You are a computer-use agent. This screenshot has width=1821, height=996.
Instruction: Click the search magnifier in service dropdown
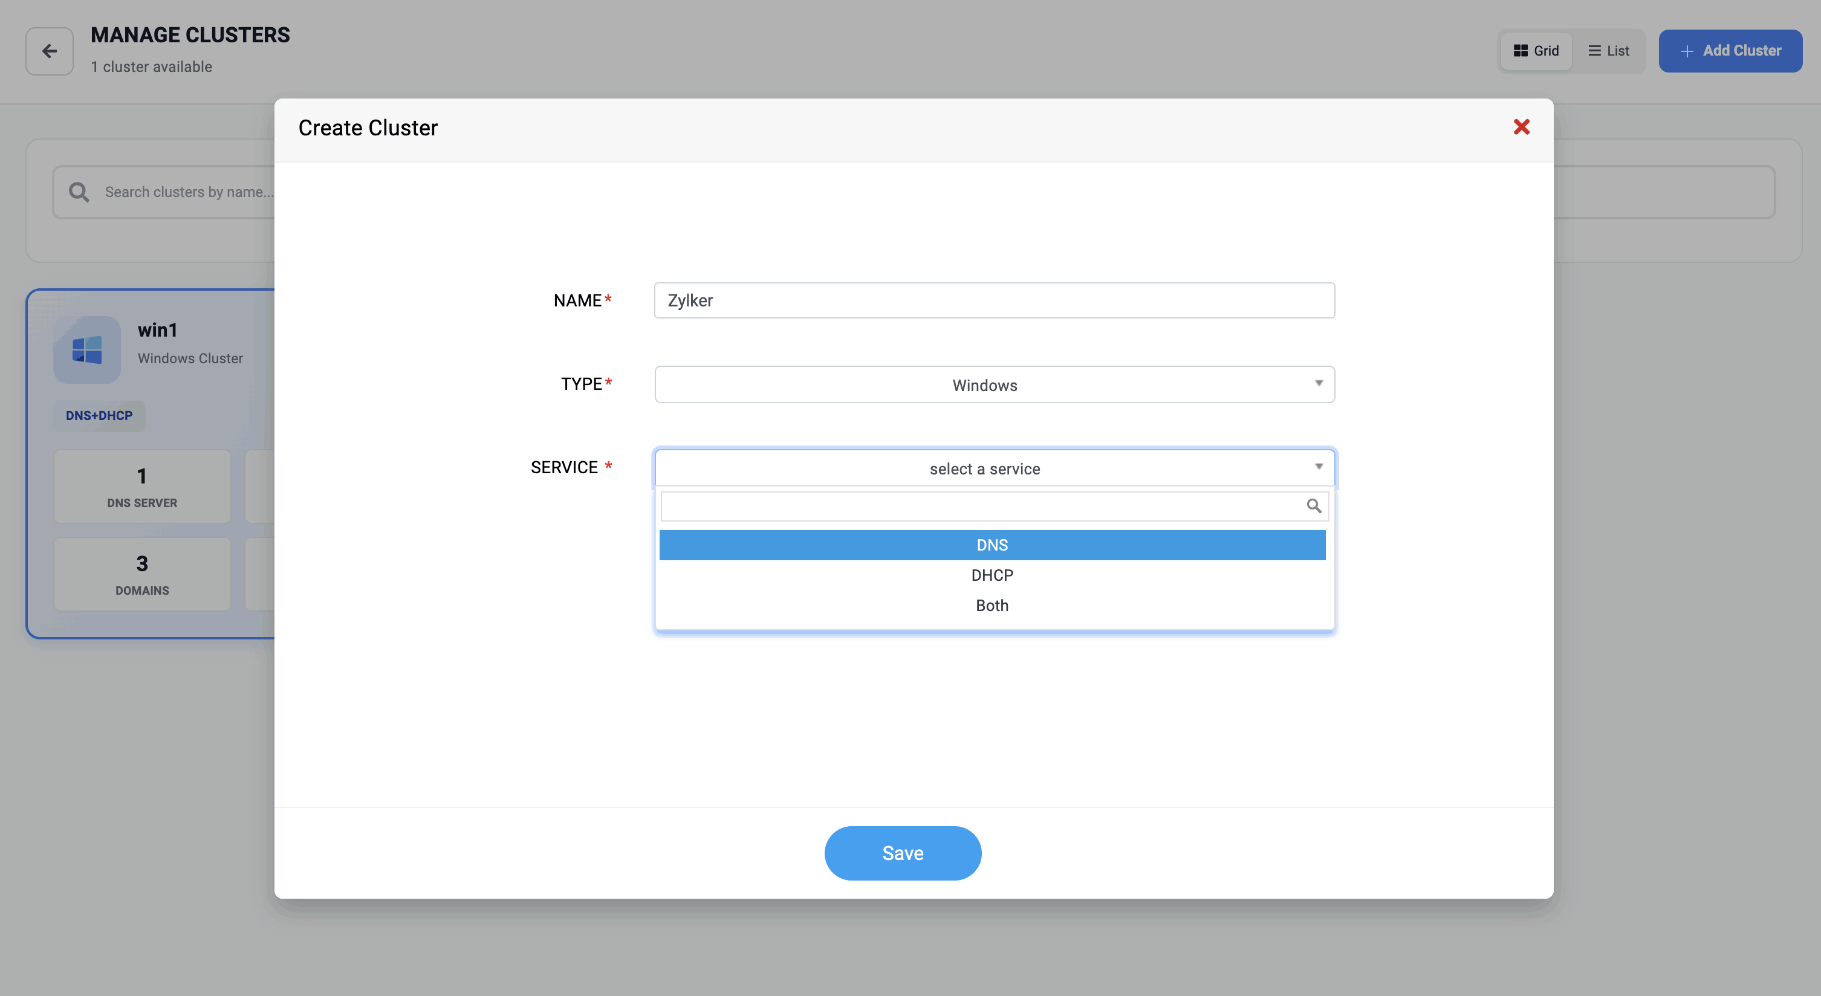pyautogui.click(x=1313, y=506)
